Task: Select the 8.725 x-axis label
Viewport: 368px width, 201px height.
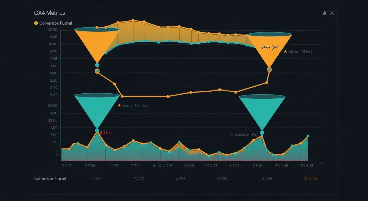Action: point(113,166)
